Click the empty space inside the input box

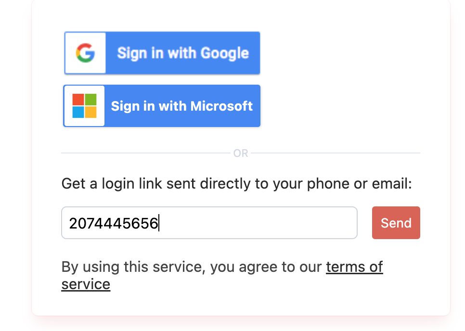click(260, 223)
